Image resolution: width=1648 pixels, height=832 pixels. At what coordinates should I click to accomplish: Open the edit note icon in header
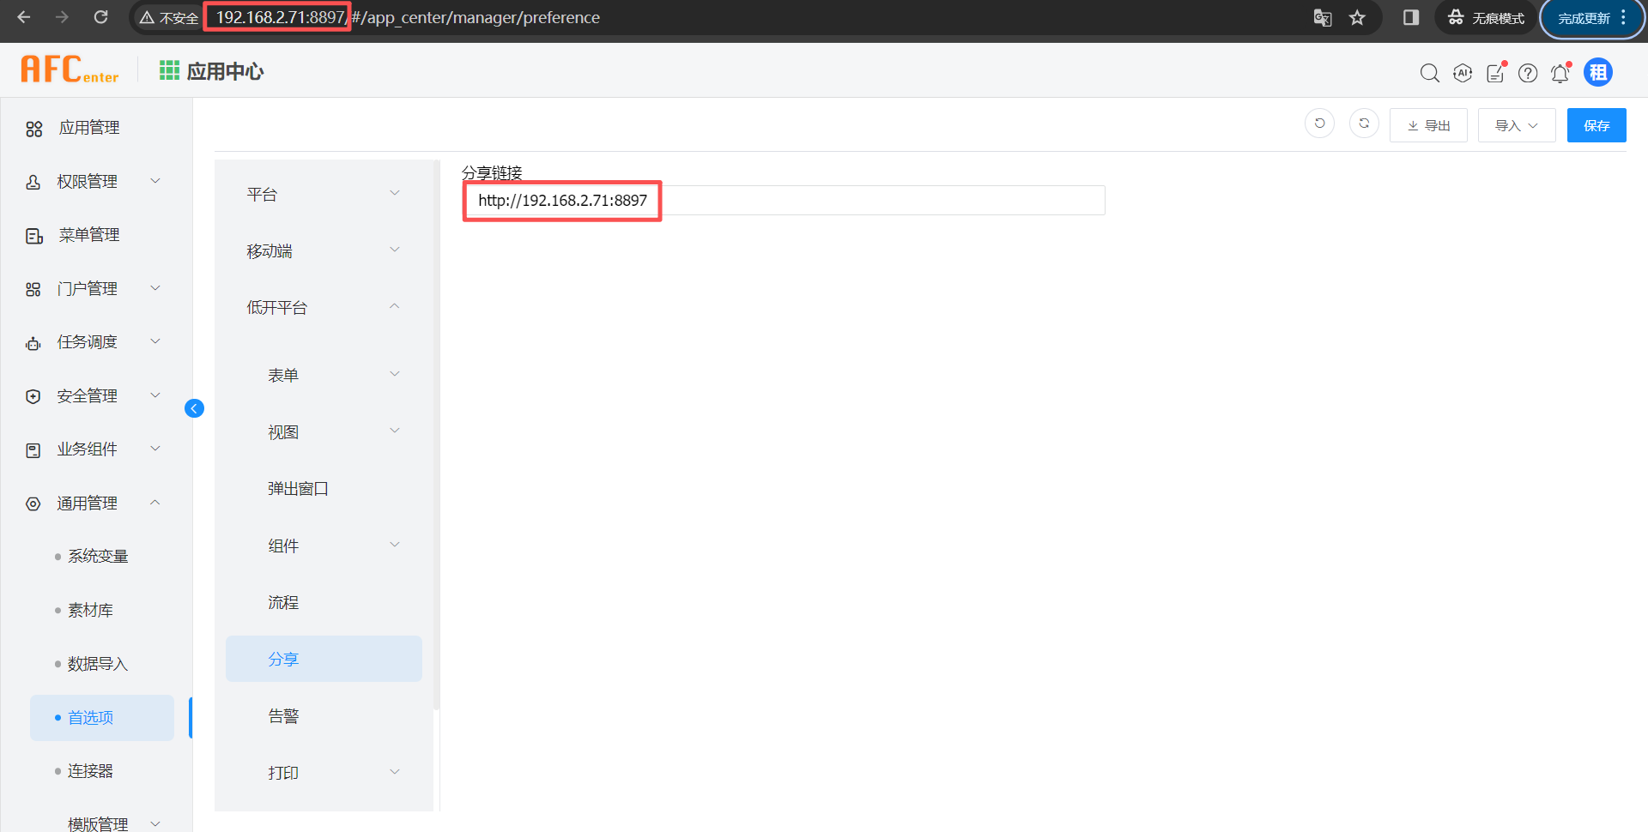(x=1495, y=73)
